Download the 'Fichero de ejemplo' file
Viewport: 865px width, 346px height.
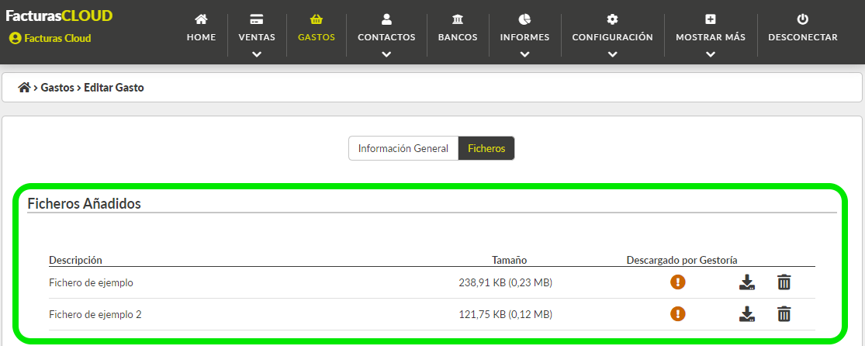click(x=746, y=282)
